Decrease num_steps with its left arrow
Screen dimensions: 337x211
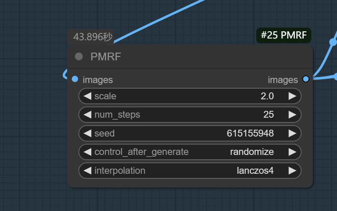(x=88, y=115)
